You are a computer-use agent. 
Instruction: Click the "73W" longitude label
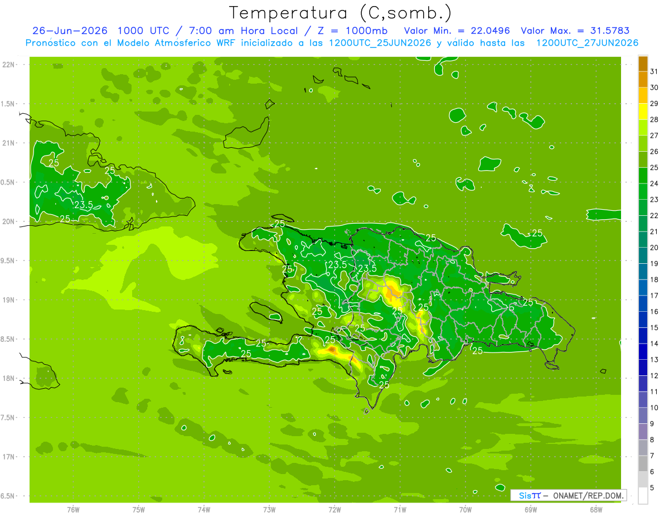tap(269, 510)
